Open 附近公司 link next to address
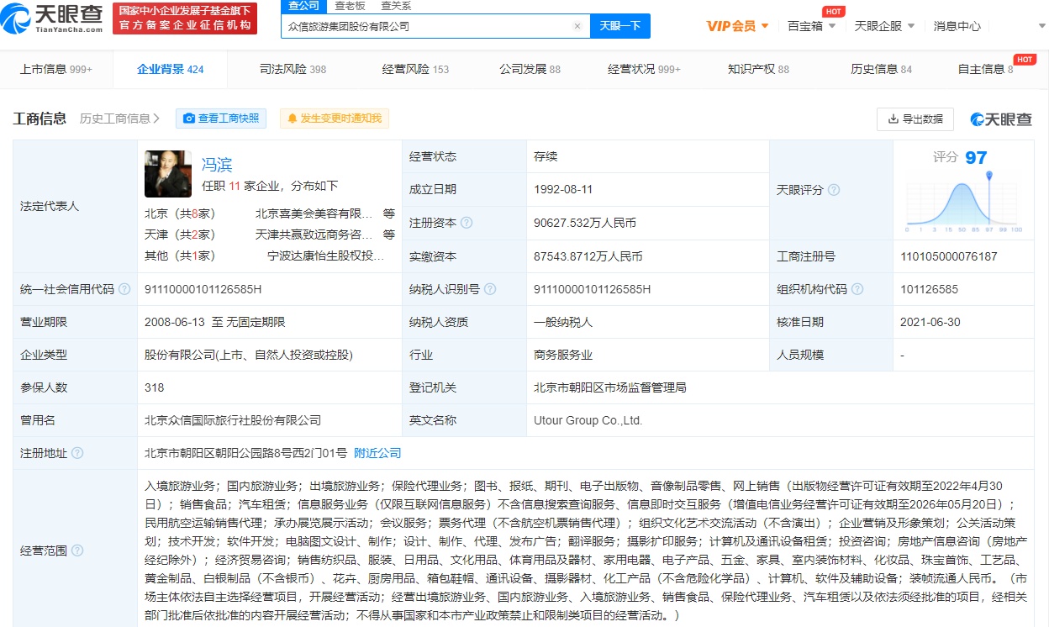Viewport: 1049px width, 627px height. pyautogui.click(x=377, y=453)
